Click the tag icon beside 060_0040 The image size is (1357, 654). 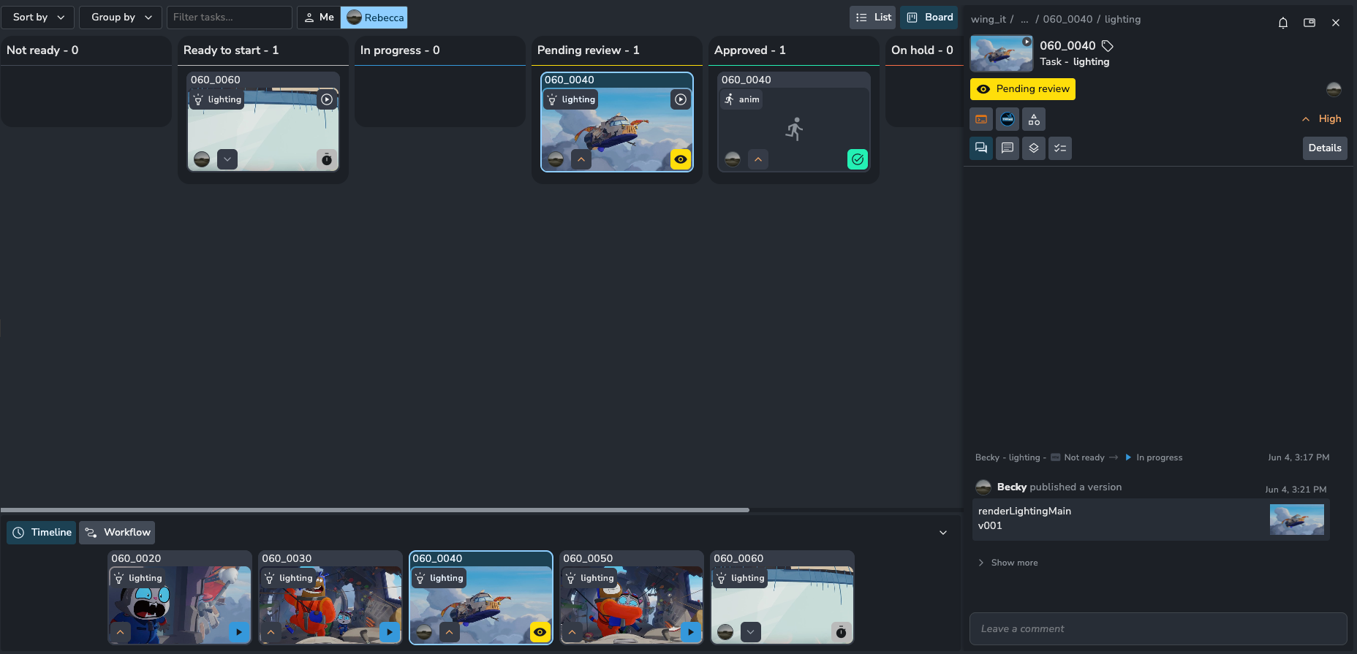point(1108,46)
